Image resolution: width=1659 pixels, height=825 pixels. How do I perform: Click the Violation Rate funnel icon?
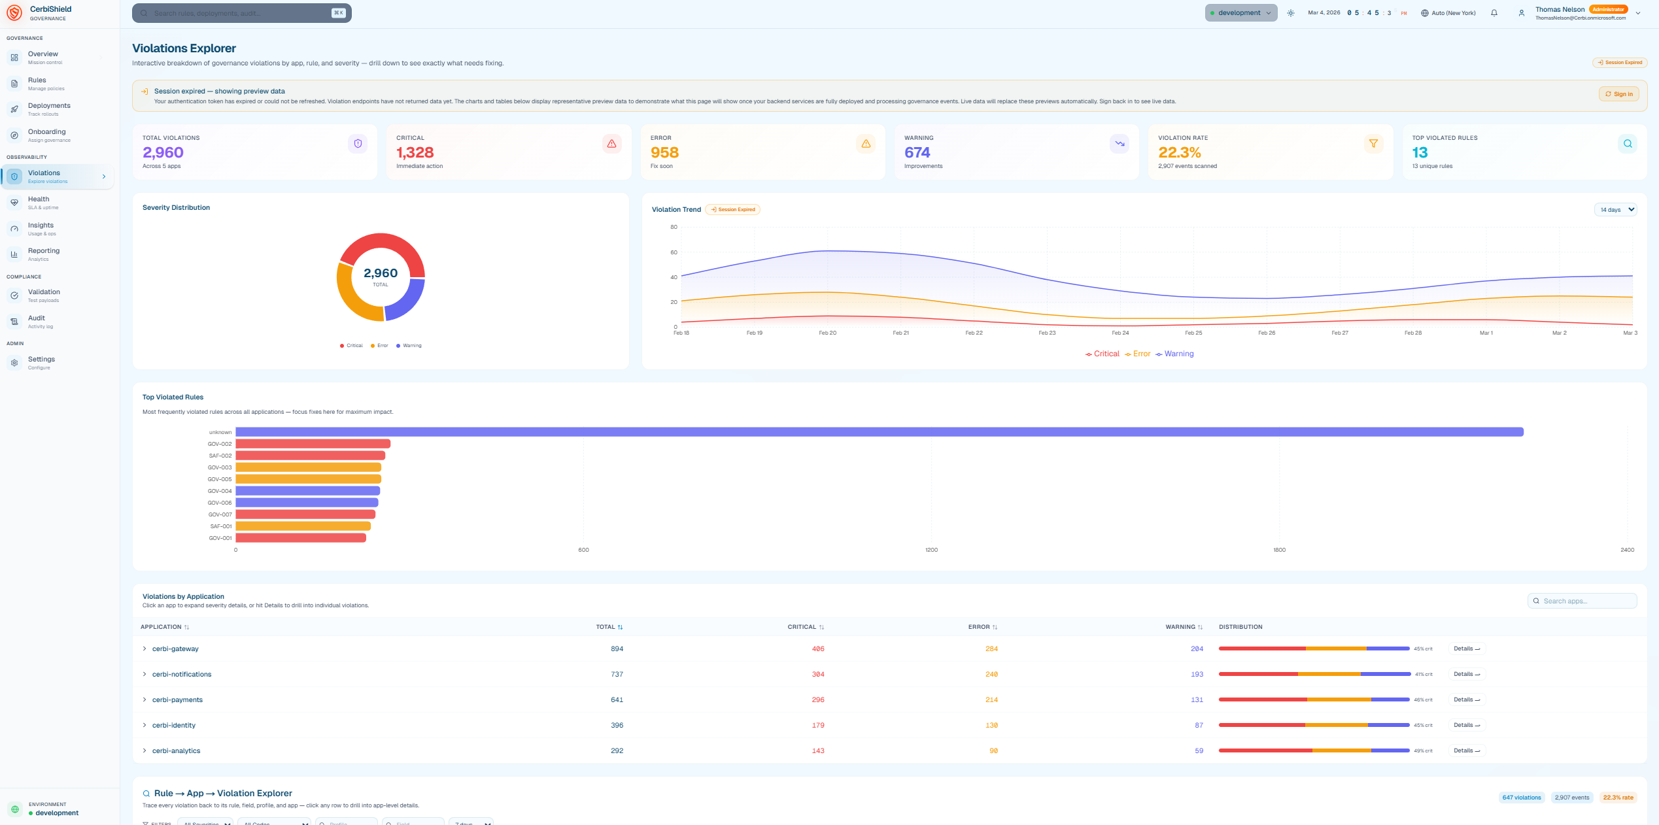coord(1373,144)
